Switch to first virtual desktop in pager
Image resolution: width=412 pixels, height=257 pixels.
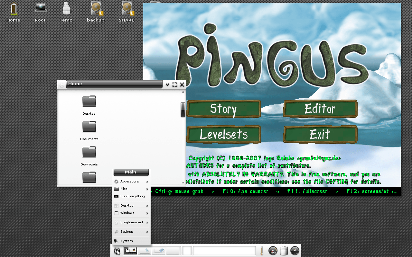click(130, 251)
